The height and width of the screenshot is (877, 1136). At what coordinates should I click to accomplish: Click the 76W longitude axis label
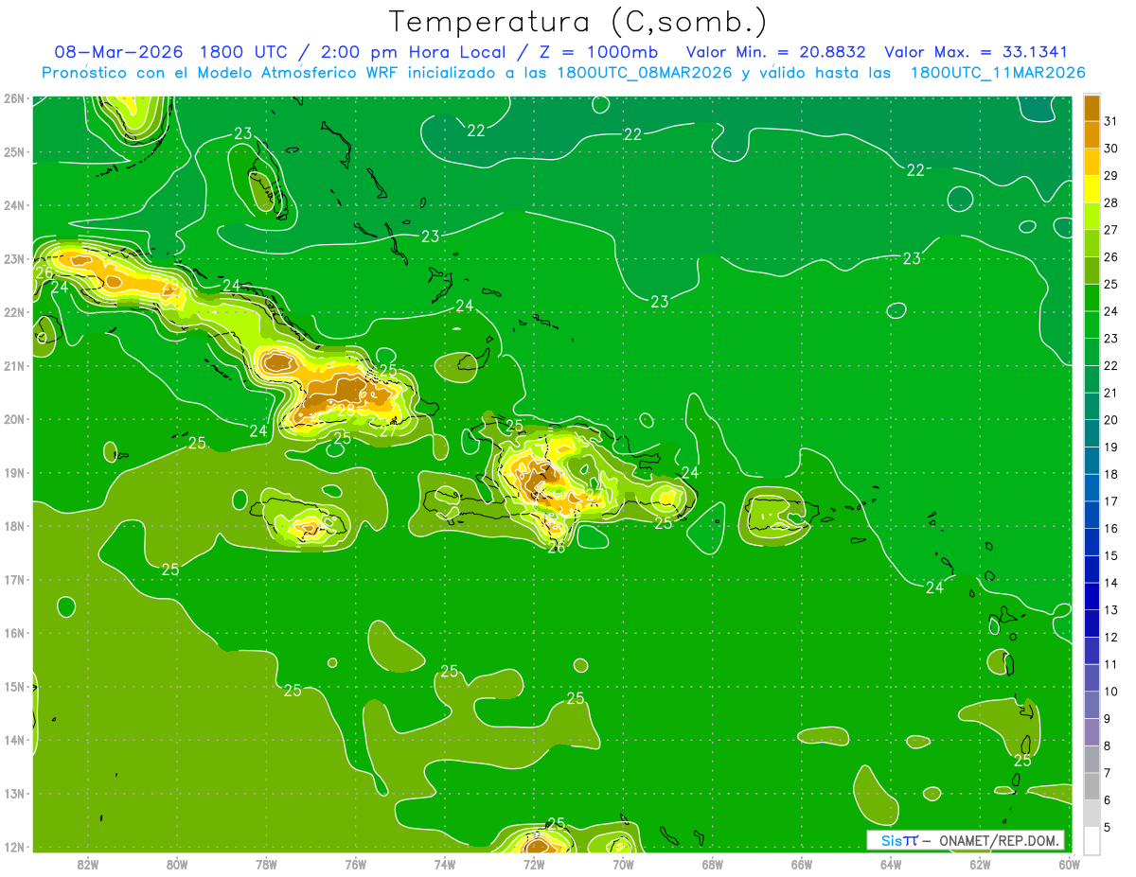355,864
